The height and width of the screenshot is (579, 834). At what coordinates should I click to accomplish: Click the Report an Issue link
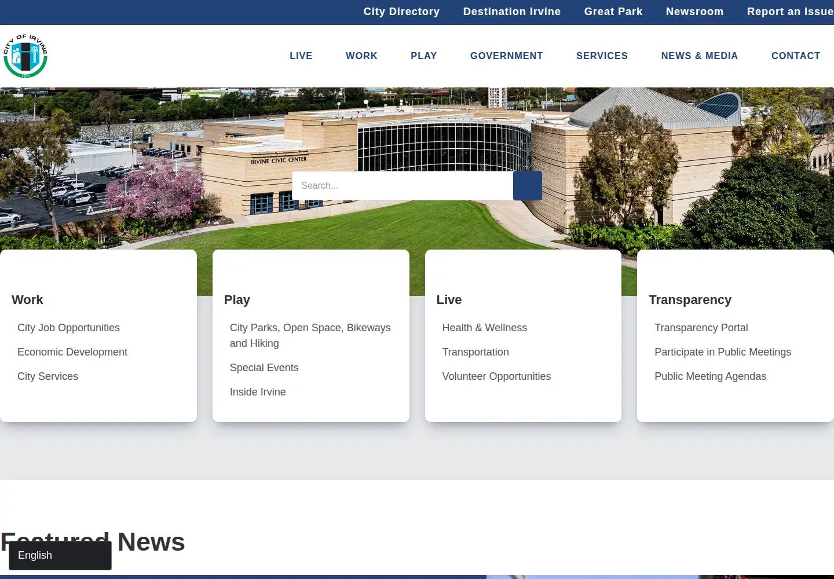point(790,12)
